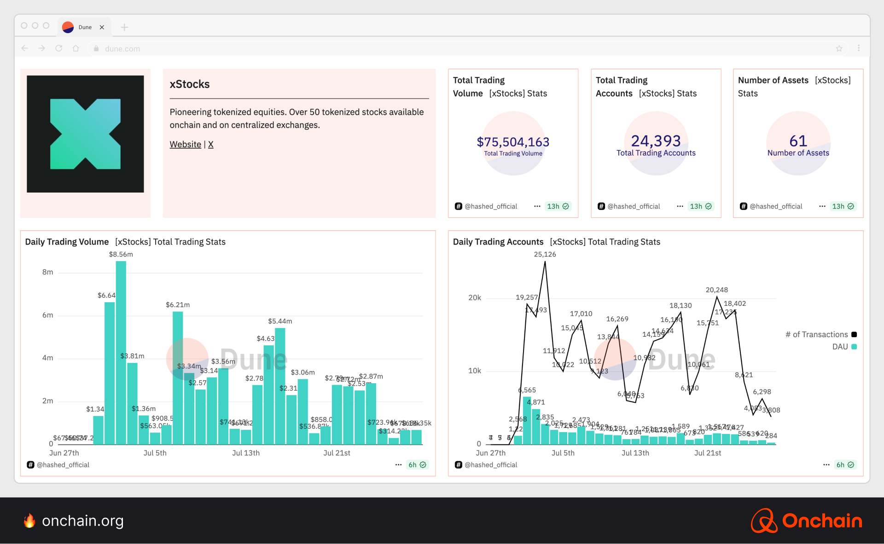This screenshot has width=884, height=544.
Task: Open @hashed_official on Daily Trading Accounts chart
Action: pyautogui.click(x=491, y=465)
